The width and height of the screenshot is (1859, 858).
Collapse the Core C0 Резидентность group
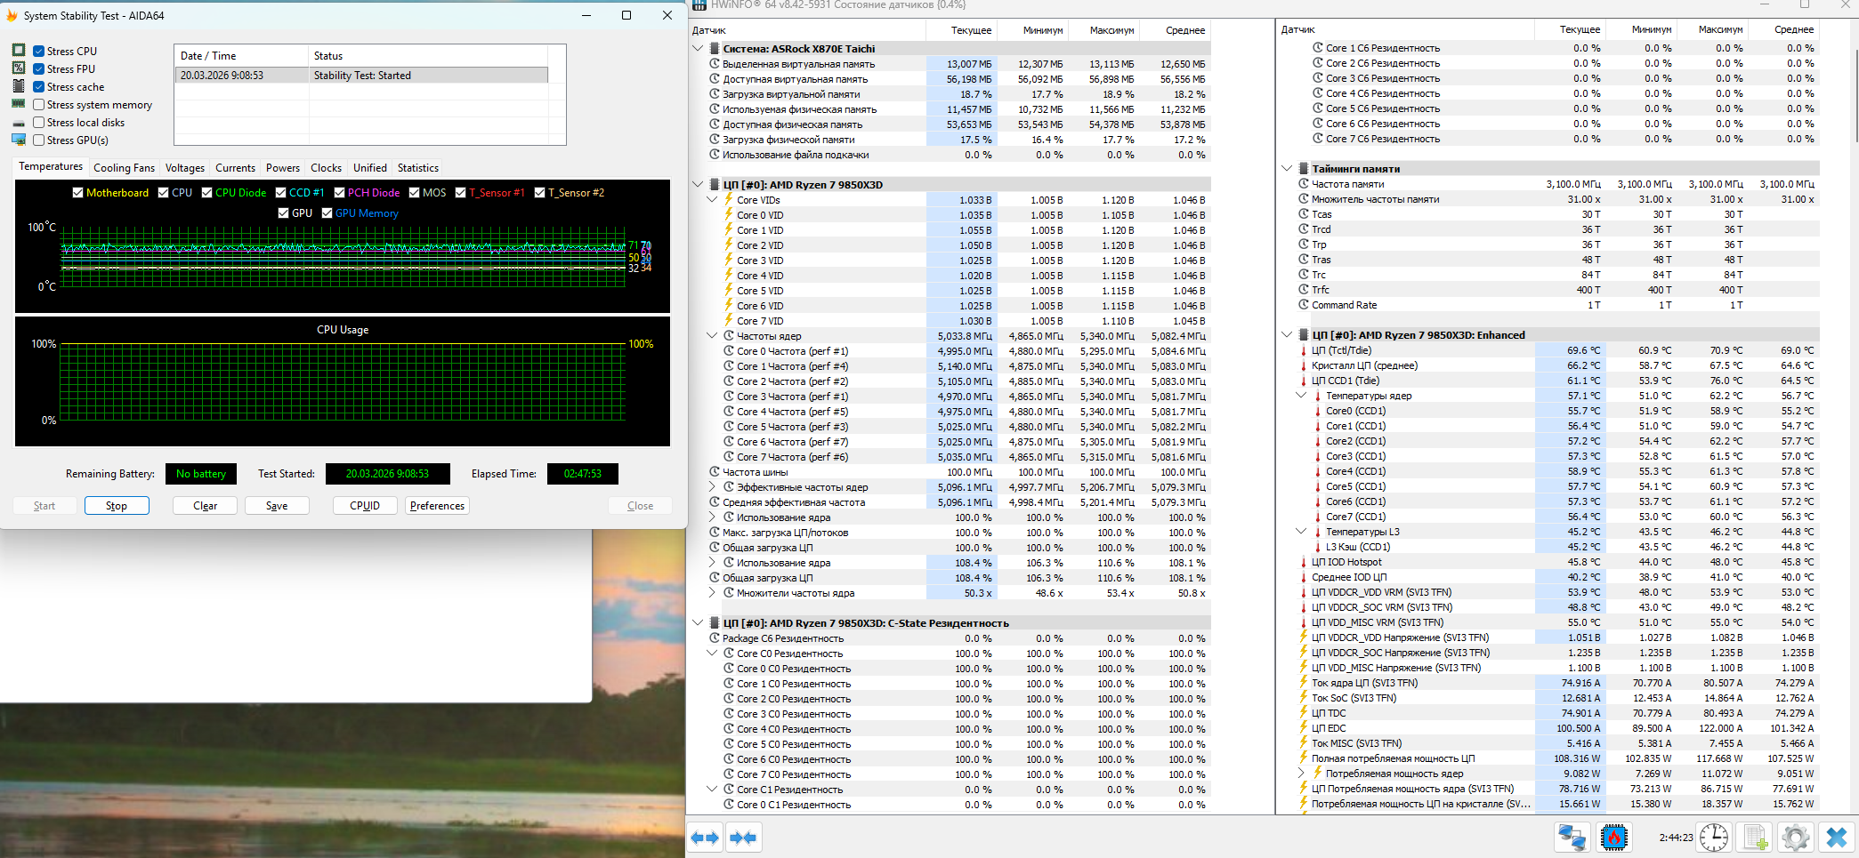coord(712,653)
